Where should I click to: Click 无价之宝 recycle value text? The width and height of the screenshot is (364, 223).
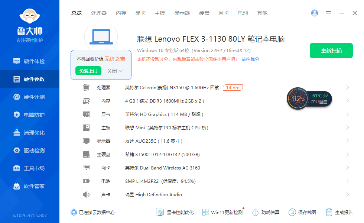(115, 59)
